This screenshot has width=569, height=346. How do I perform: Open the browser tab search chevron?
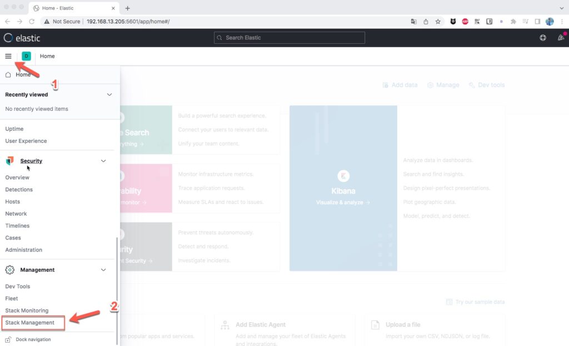562,8
